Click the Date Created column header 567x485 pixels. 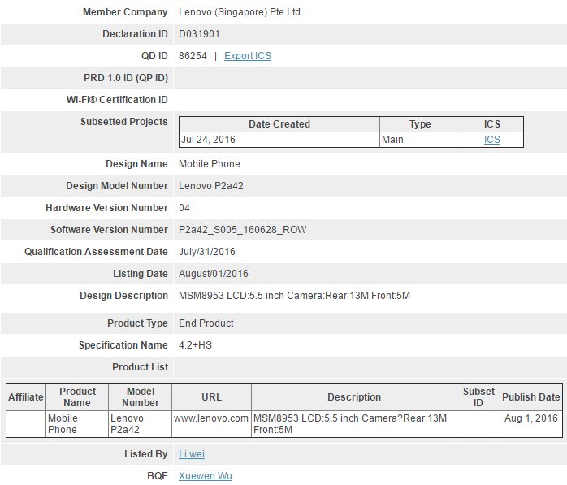pyautogui.click(x=279, y=124)
